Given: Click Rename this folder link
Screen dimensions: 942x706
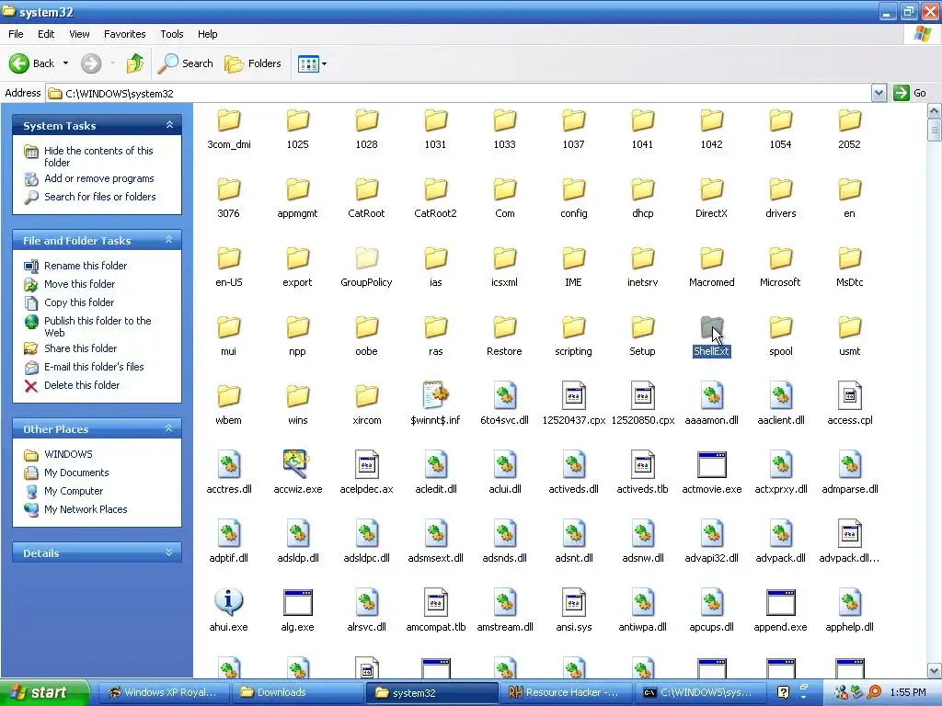Looking at the screenshot, I should 86,266.
